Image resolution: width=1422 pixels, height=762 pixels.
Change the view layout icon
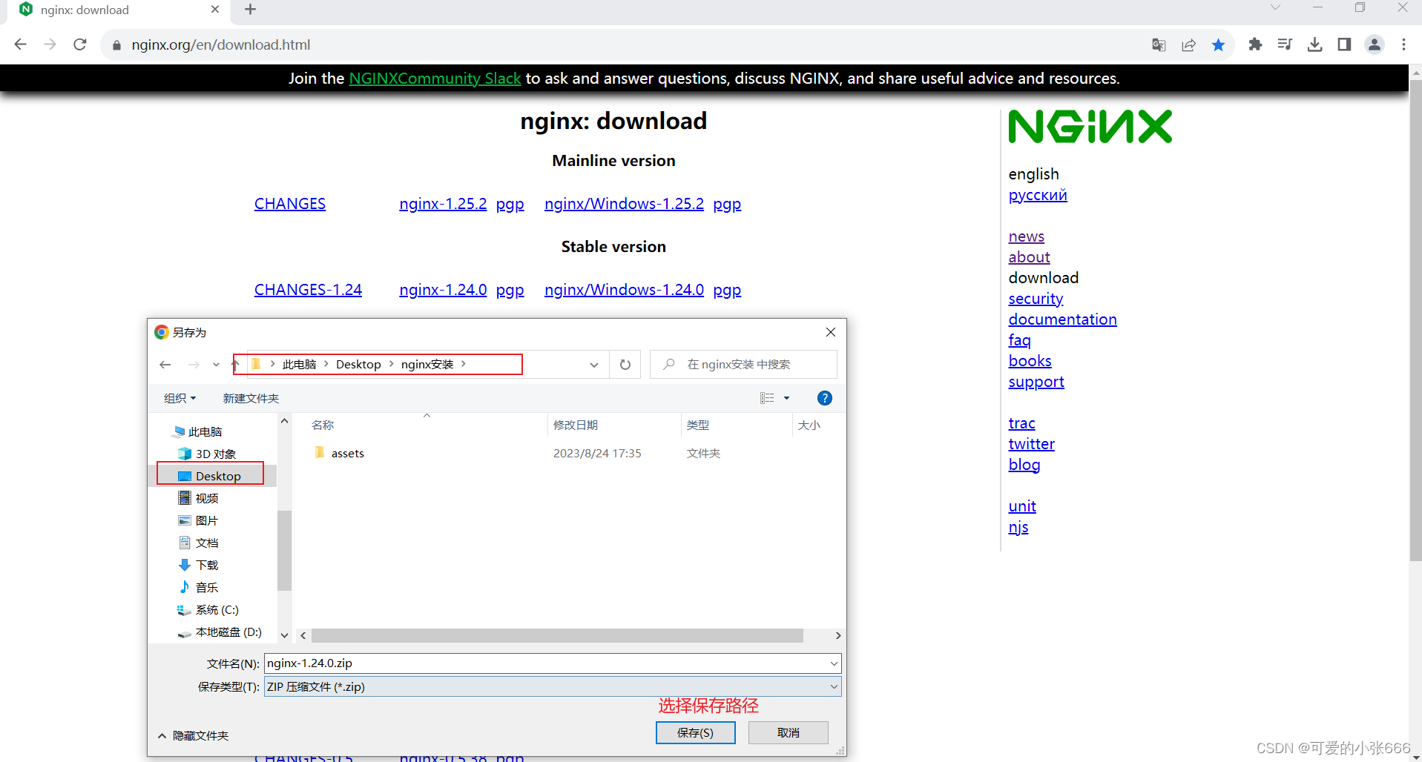coord(767,398)
